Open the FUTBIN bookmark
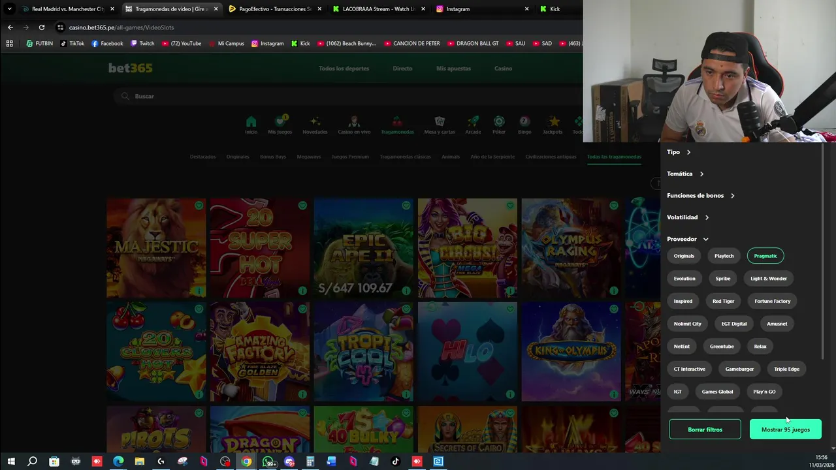 (39, 44)
